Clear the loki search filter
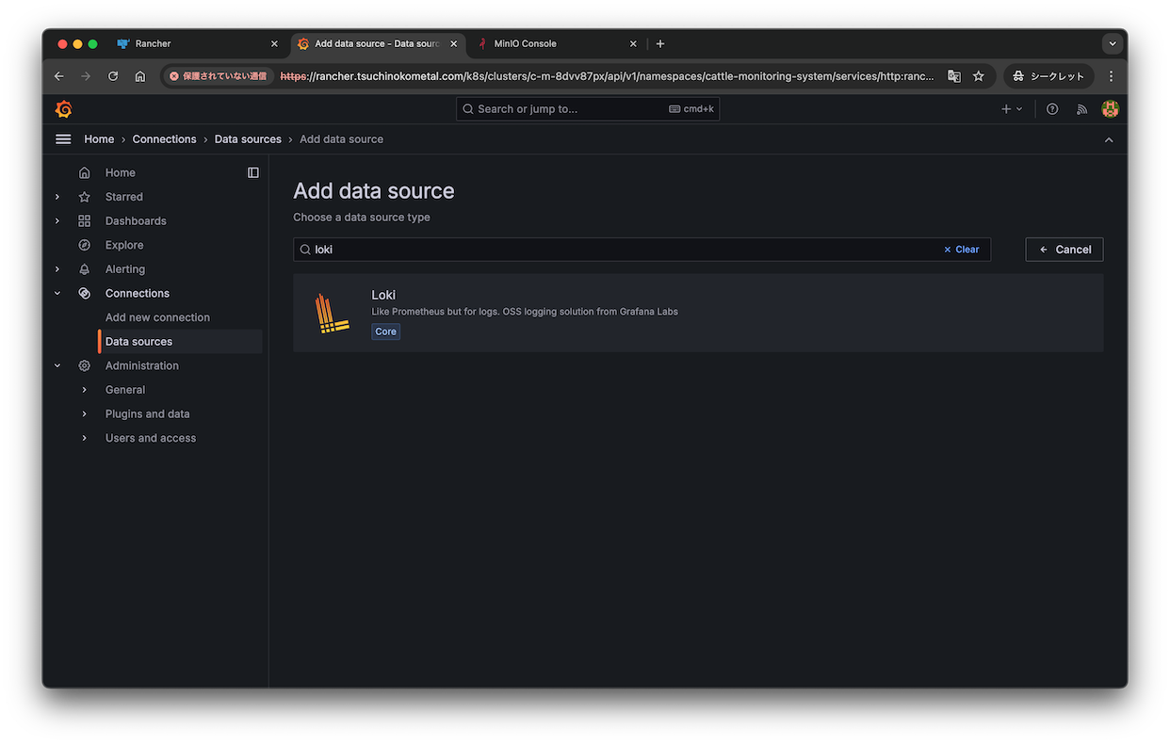This screenshot has width=1170, height=744. pos(962,250)
